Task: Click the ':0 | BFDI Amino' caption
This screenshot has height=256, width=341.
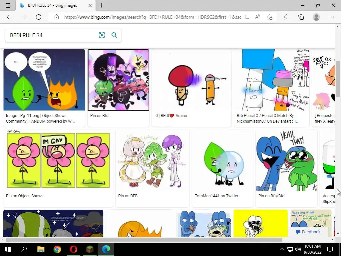Action: (171, 116)
